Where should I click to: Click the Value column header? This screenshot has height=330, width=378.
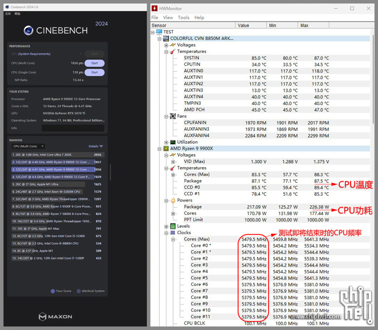click(x=251, y=25)
